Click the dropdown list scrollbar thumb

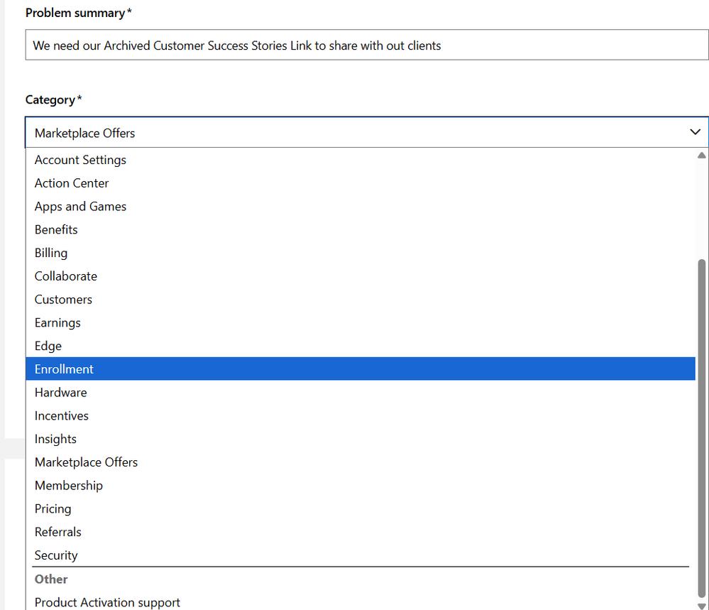pyautogui.click(x=702, y=428)
